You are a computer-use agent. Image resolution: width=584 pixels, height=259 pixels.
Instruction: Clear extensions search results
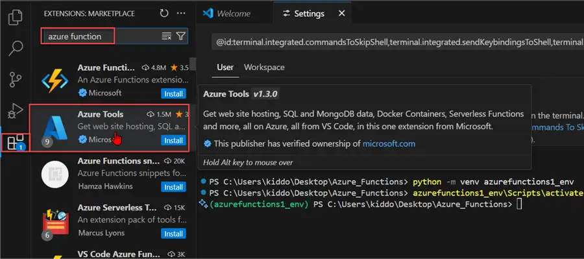coord(167,36)
